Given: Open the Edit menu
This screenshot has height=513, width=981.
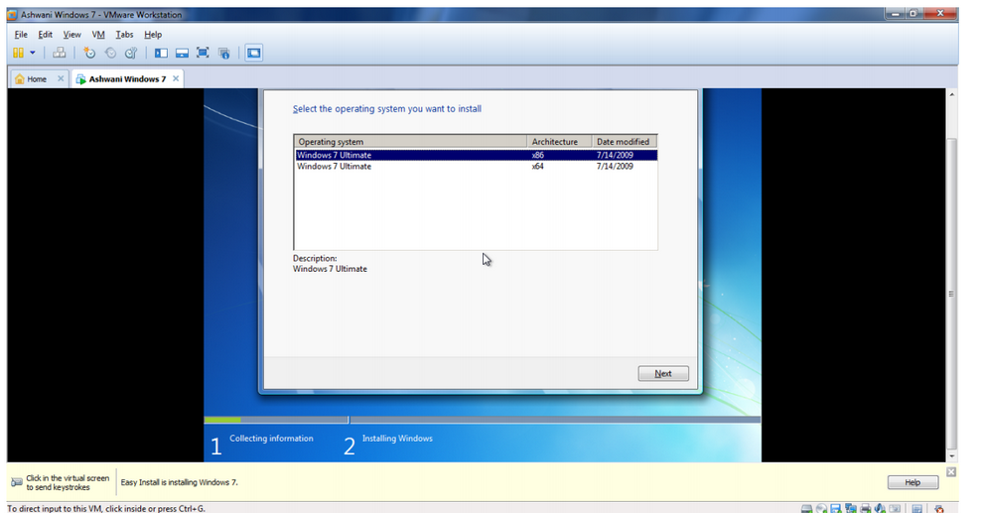Looking at the screenshot, I should click(x=45, y=35).
